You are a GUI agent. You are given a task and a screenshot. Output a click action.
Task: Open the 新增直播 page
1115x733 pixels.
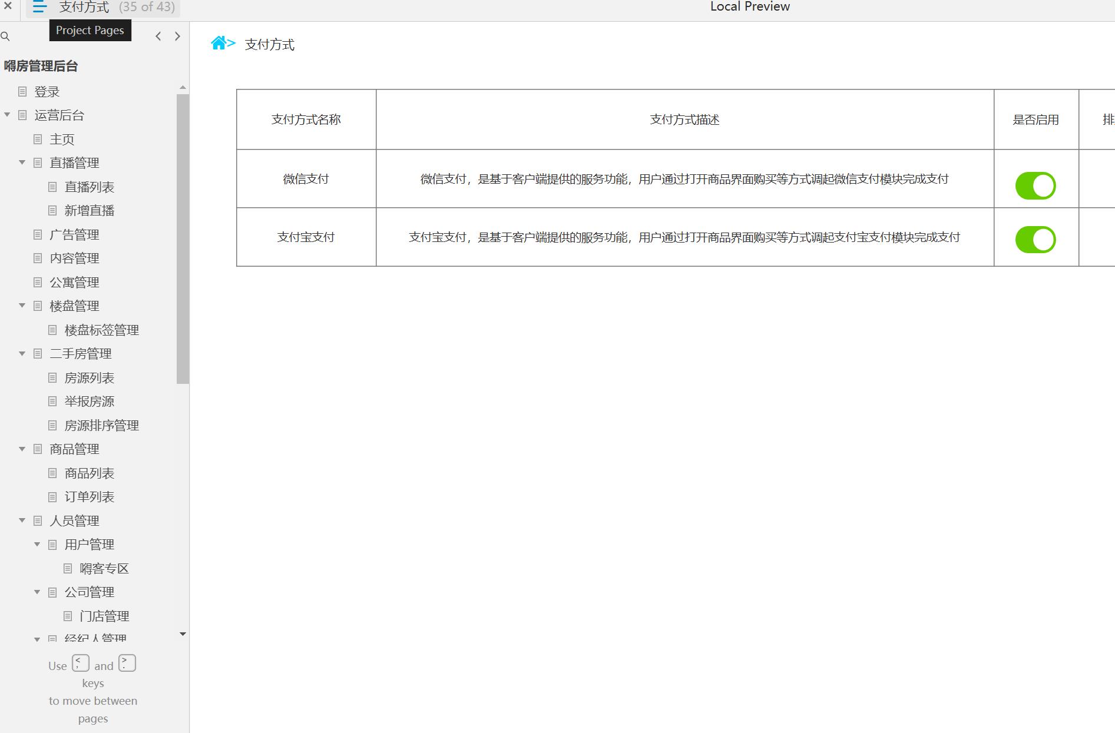point(89,210)
